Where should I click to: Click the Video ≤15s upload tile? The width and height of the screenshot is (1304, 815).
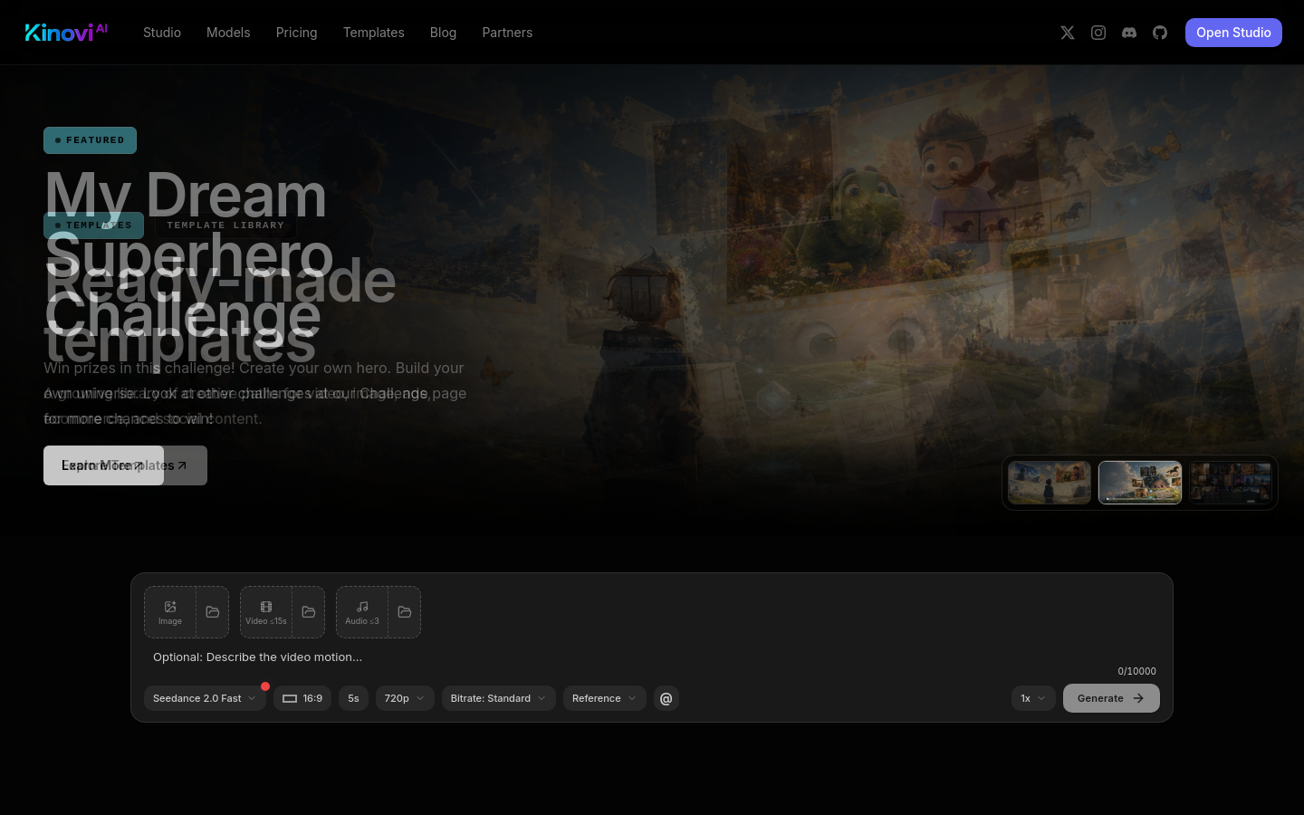tap(266, 612)
